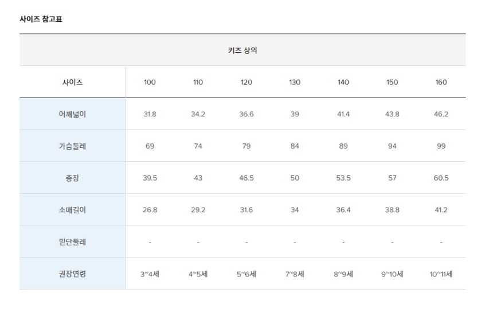Click chest circumference value 84
Screen dimensions: 493x332
coord(295,146)
